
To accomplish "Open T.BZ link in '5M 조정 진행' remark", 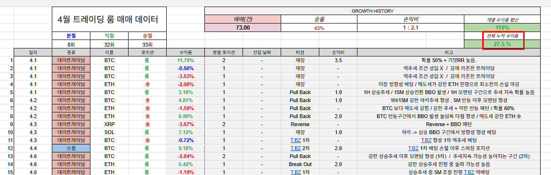I will (470, 172).
